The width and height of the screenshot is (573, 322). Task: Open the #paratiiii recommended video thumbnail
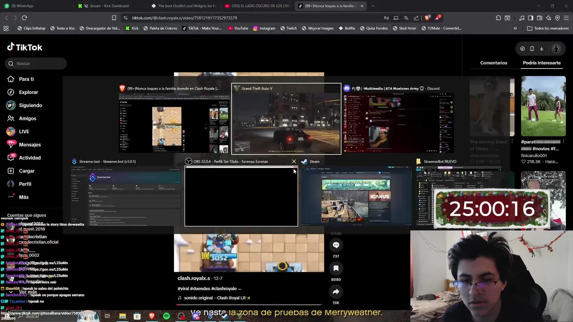(543, 106)
